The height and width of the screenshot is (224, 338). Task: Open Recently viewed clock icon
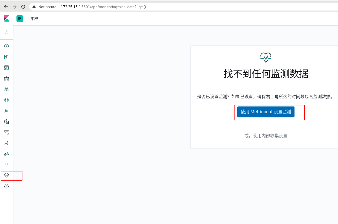(6, 32)
